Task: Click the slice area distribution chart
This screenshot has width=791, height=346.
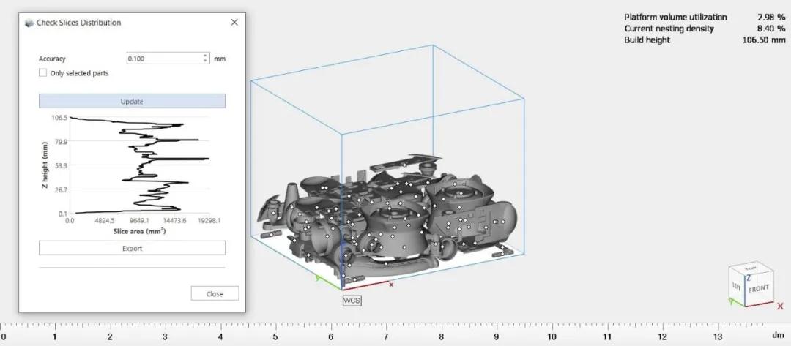Action: click(139, 165)
